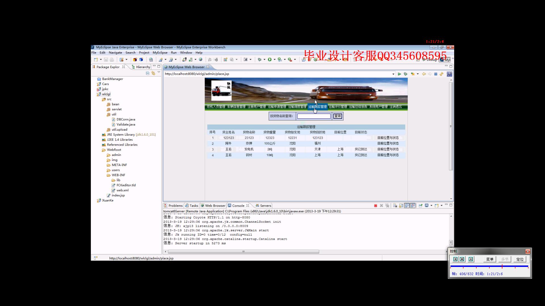Open the web browser globe toolbar icon
Screen dimensions: 545x306
coord(201,59)
